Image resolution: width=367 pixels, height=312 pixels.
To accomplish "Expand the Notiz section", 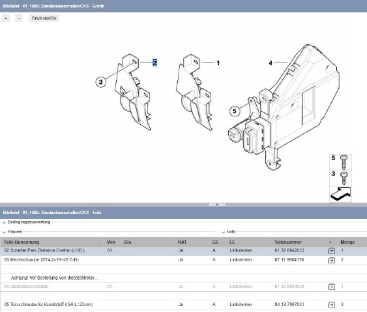I will click(x=224, y=232).
